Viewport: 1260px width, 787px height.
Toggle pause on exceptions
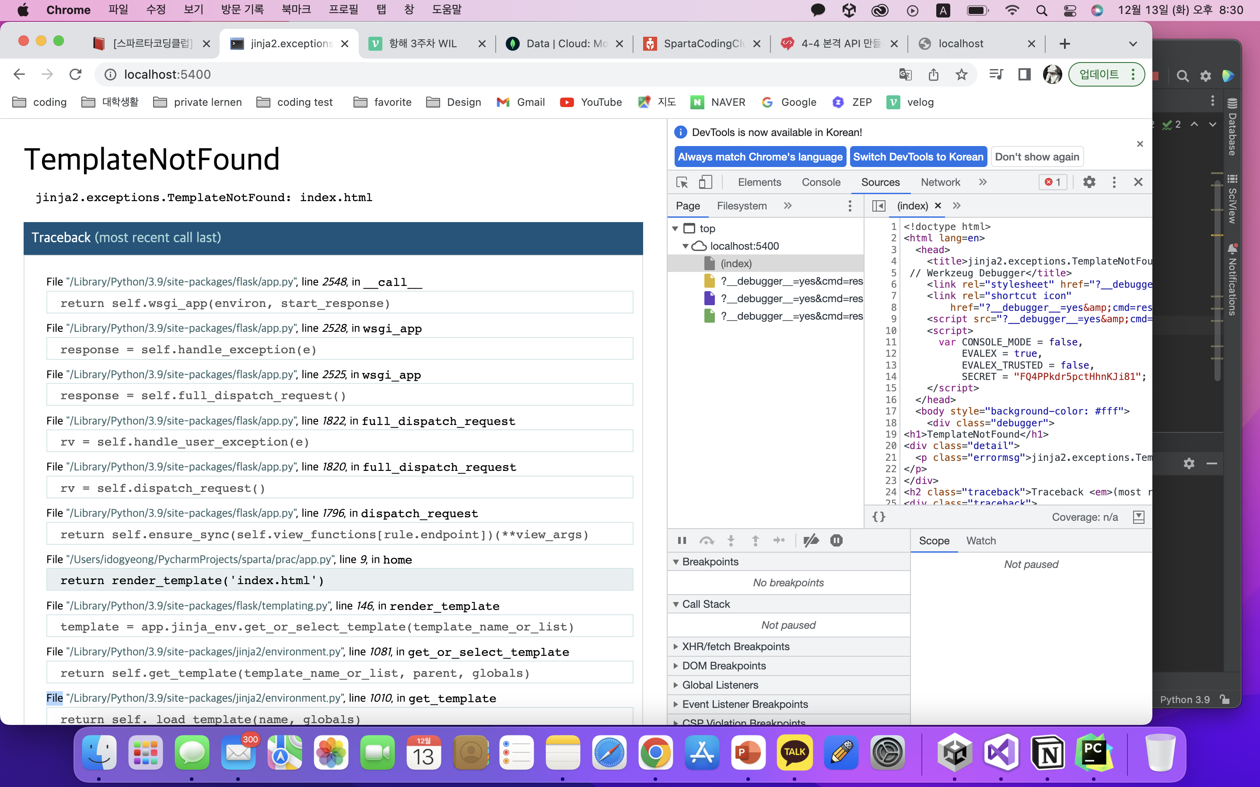pyautogui.click(x=836, y=541)
